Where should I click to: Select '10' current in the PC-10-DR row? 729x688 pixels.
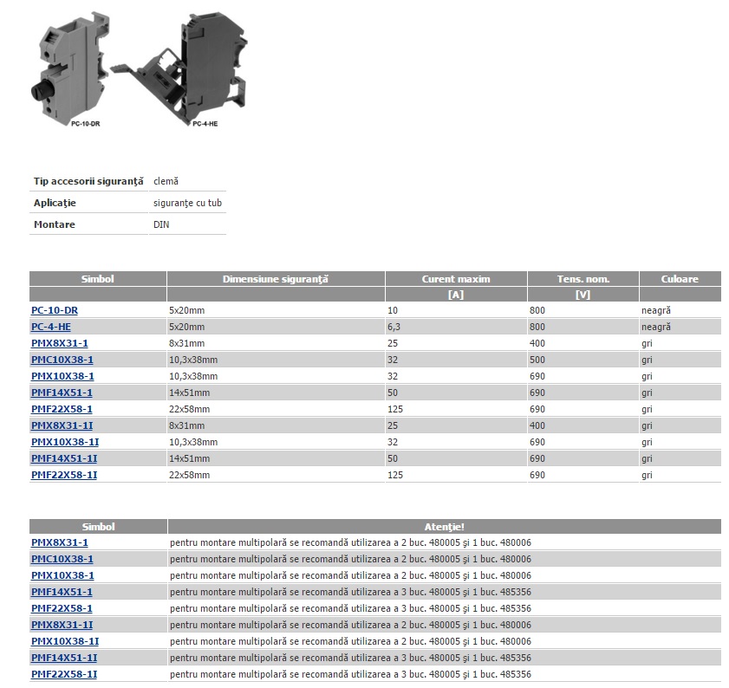point(393,310)
